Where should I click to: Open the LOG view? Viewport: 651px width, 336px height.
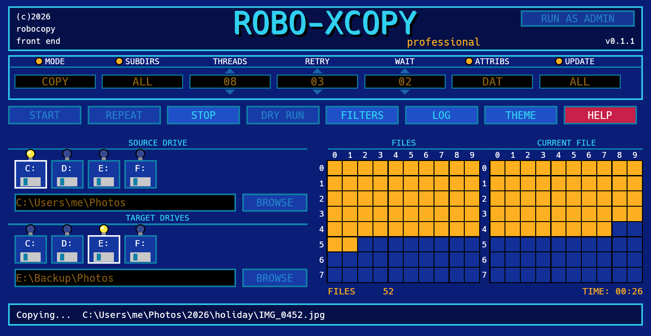(442, 115)
